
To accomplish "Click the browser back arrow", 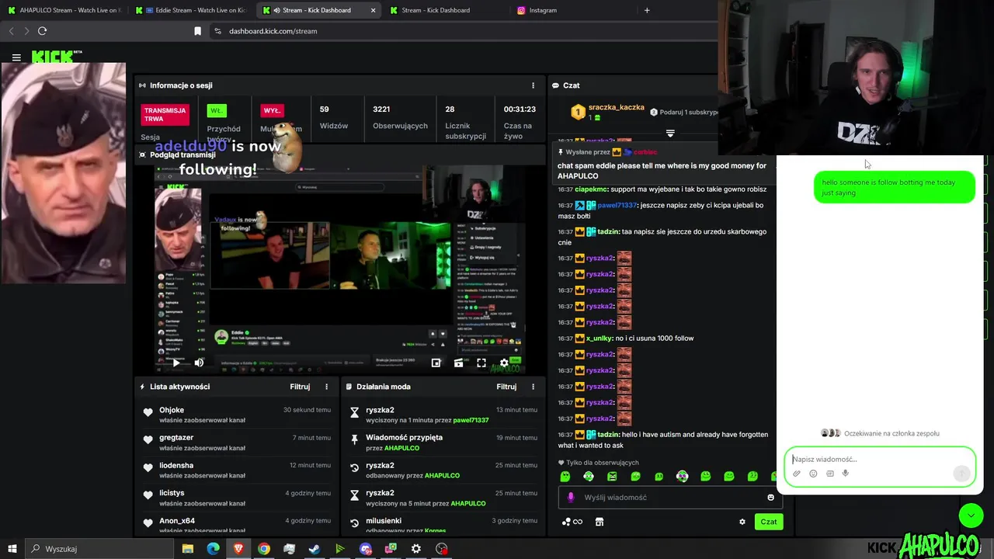I will 11,31.
